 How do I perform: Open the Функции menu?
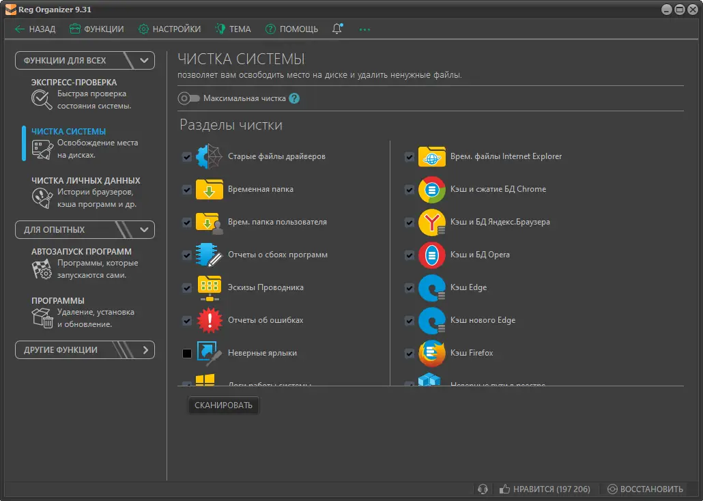pos(96,29)
